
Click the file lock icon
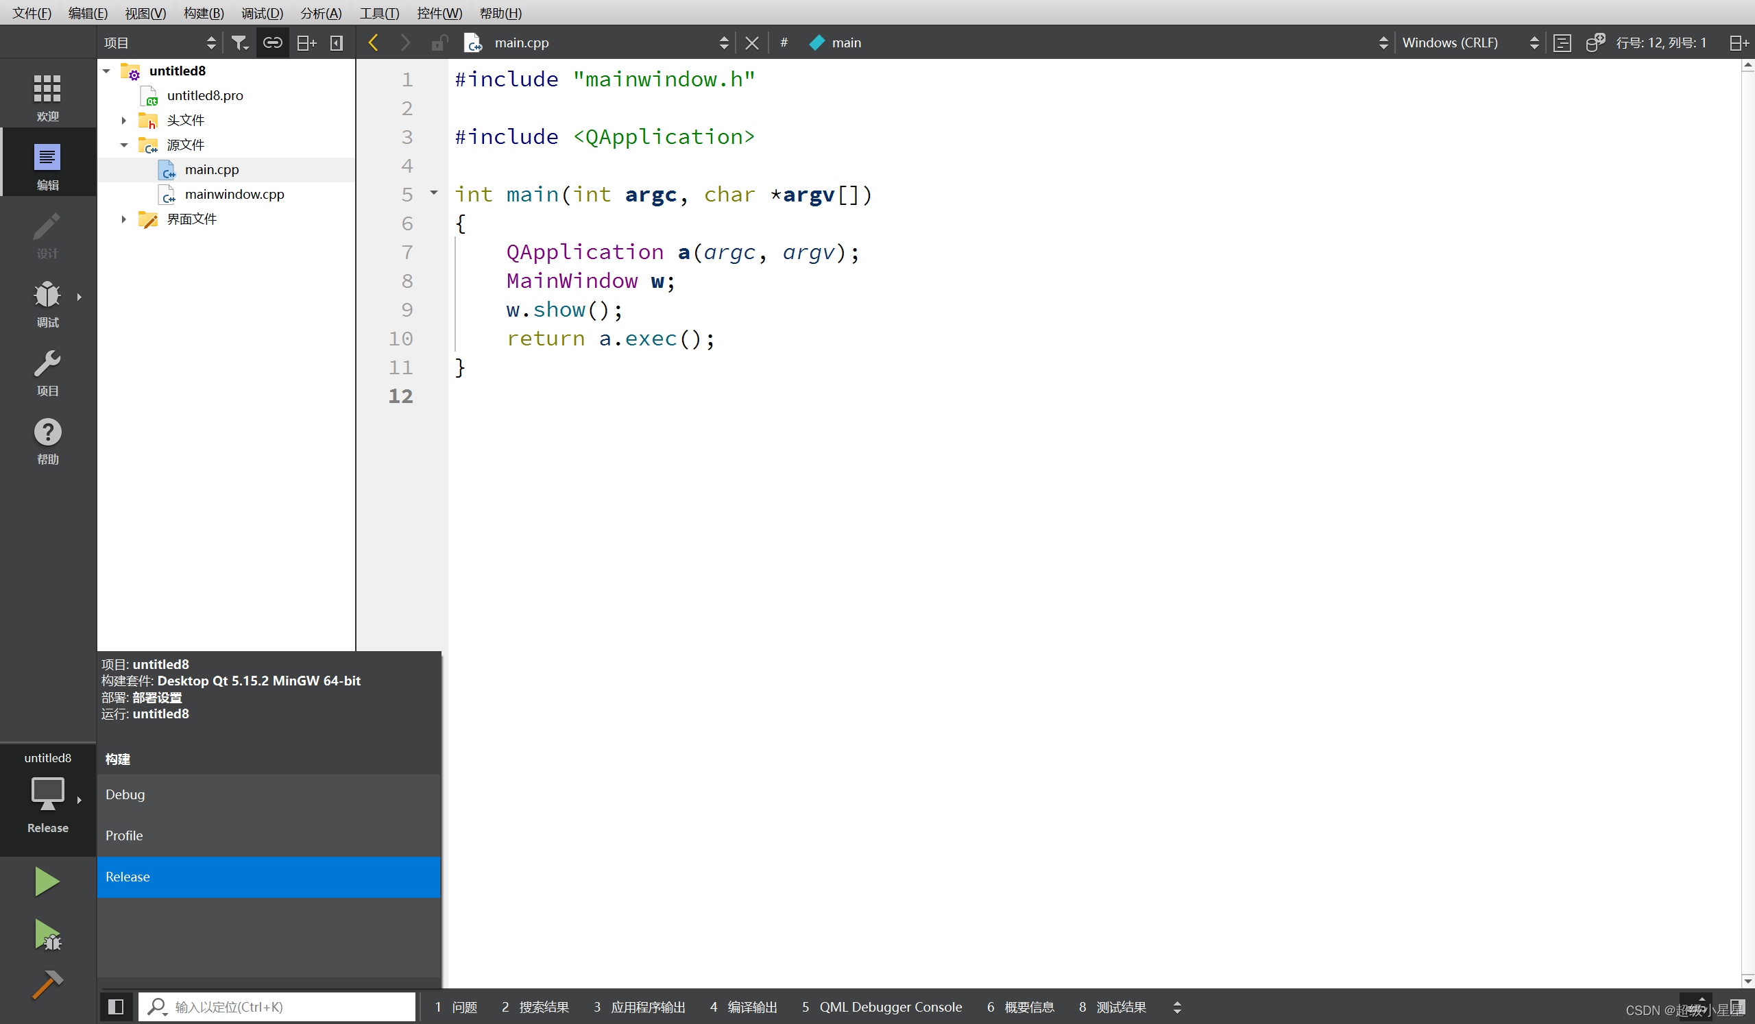click(x=439, y=42)
